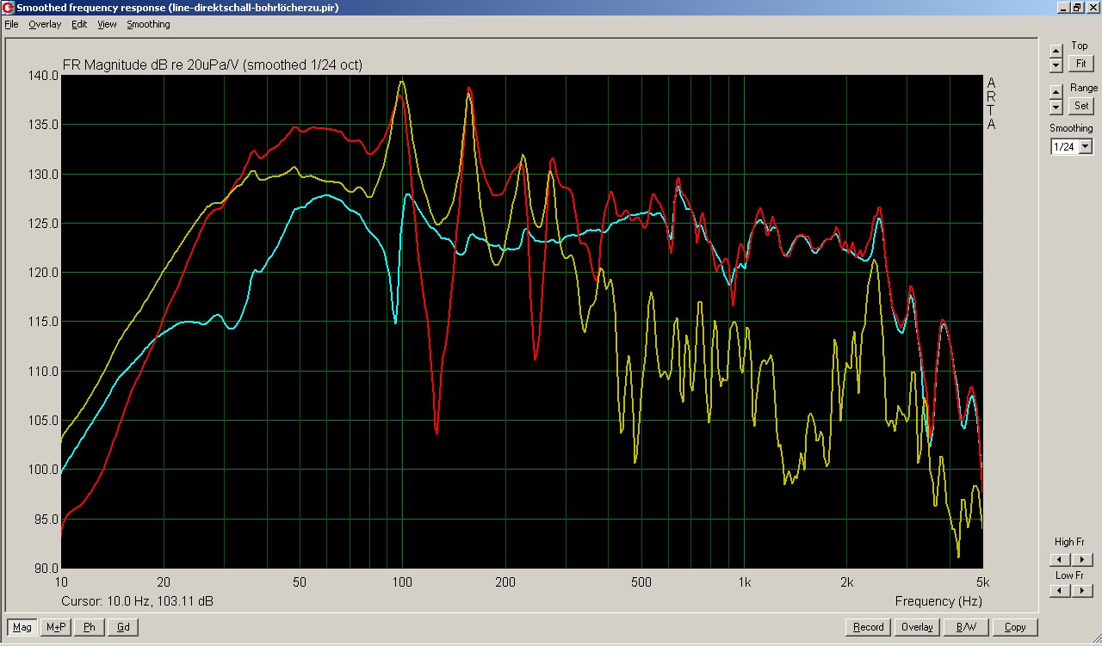Toggle the M+P magnitude and phase view
Viewport: 1102px width, 646px height.
click(x=56, y=627)
